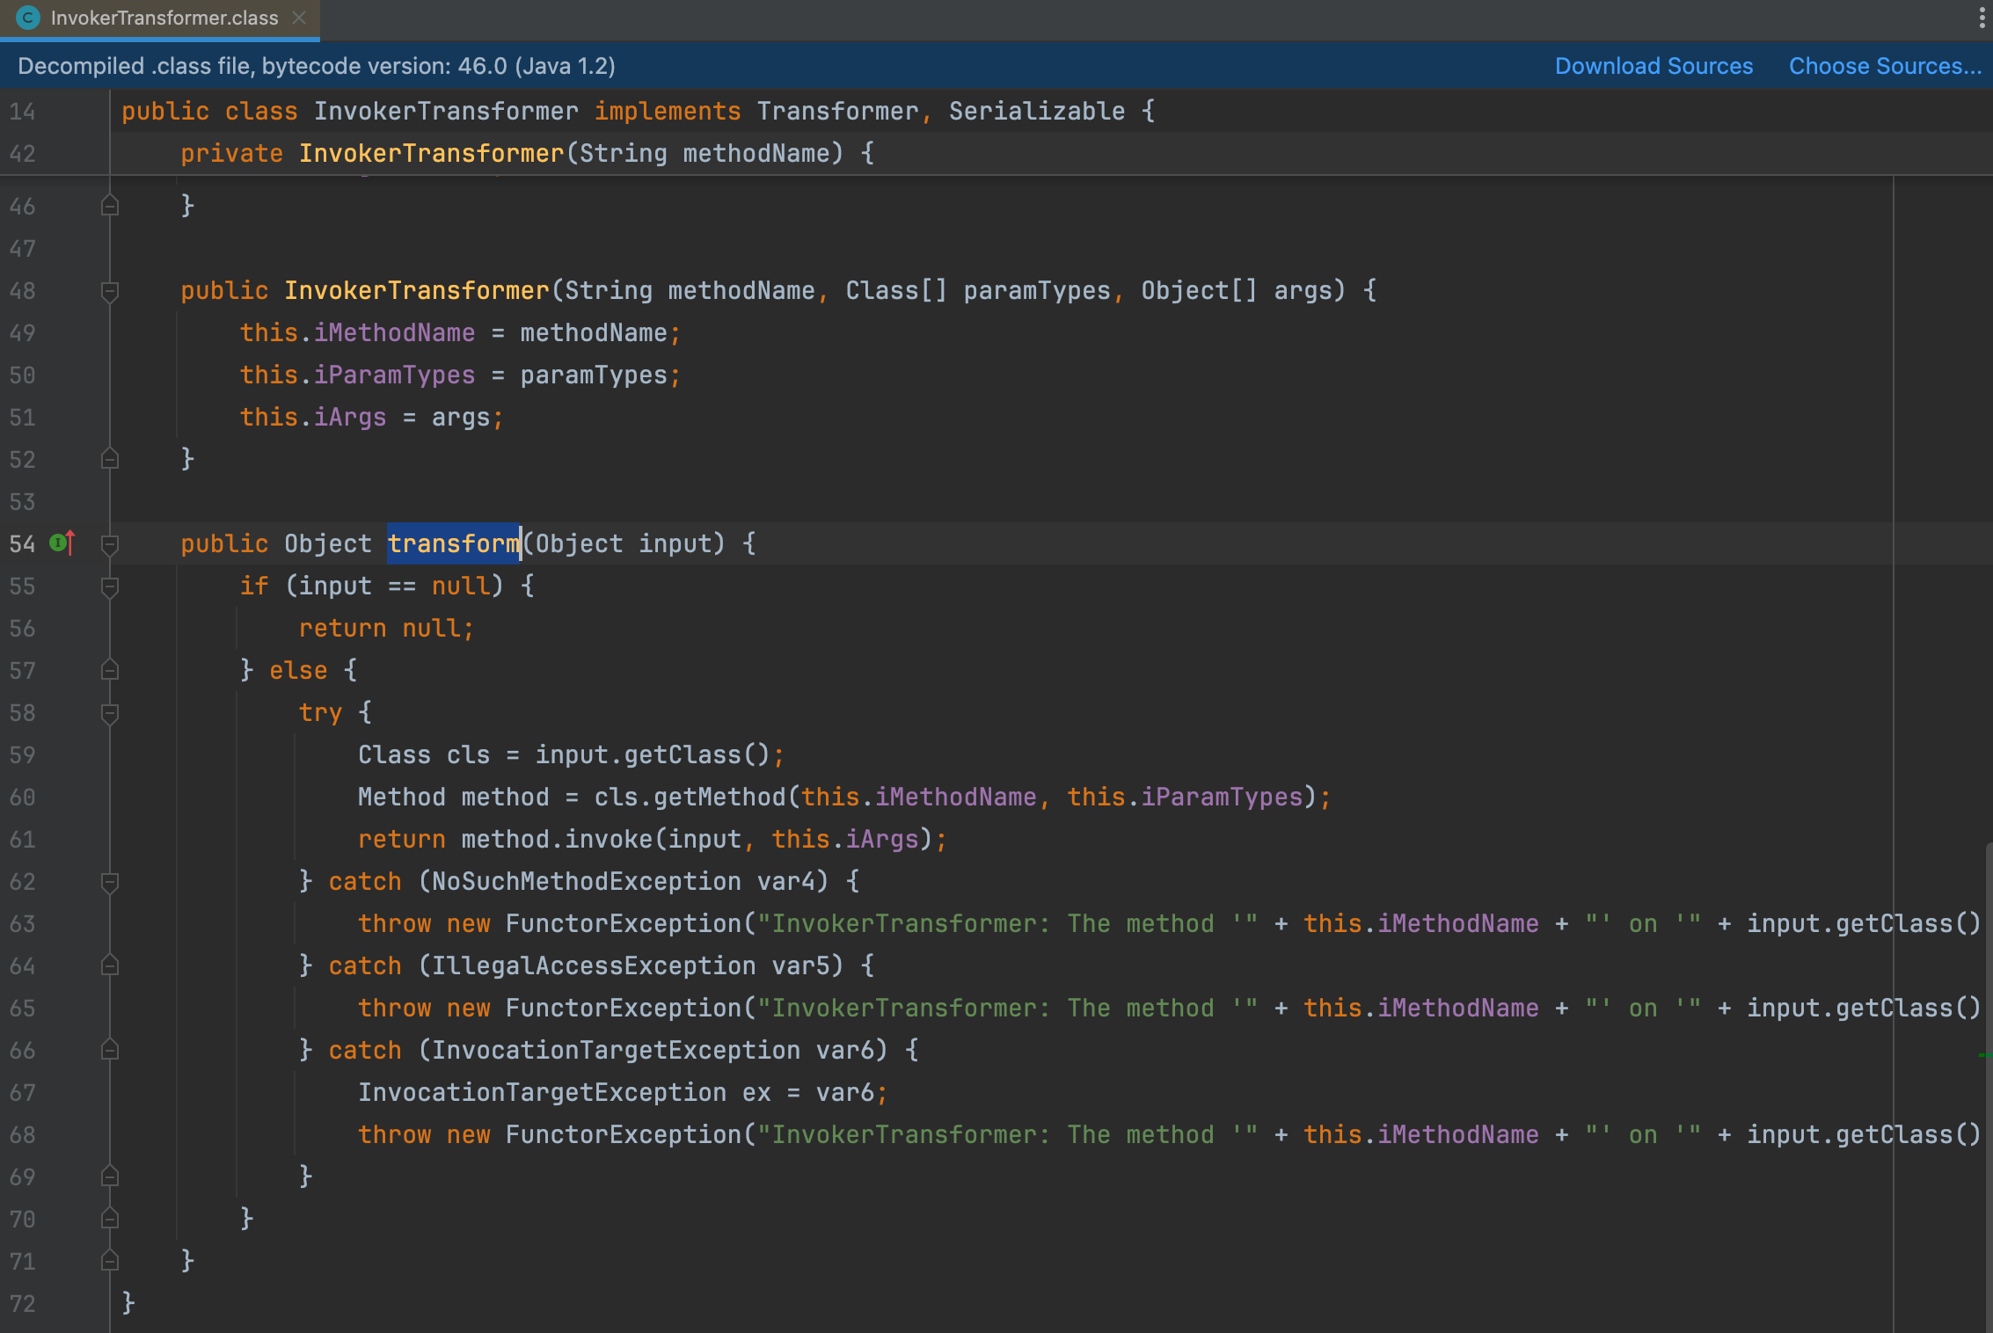The width and height of the screenshot is (1993, 1333).
Task: Click line number 60 in the gutter
Action: pyautogui.click(x=23, y=798)
